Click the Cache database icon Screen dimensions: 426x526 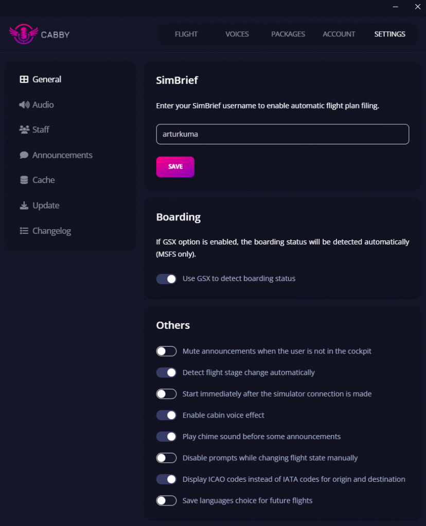pyautogui.click(x=24, y=180)
